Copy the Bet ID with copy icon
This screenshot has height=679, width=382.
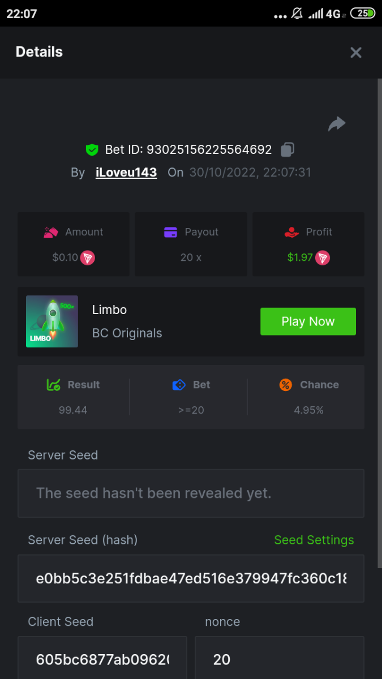[x=287, y=150]
